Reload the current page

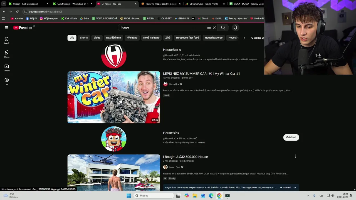17,12
